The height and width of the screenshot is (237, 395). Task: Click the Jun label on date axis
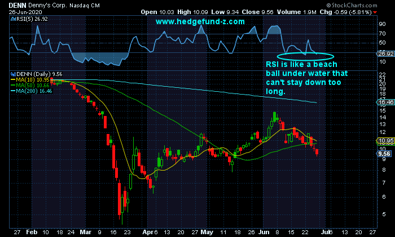point(264,232)
